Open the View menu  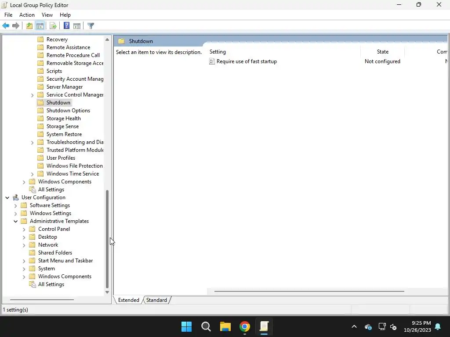point(47,15)
